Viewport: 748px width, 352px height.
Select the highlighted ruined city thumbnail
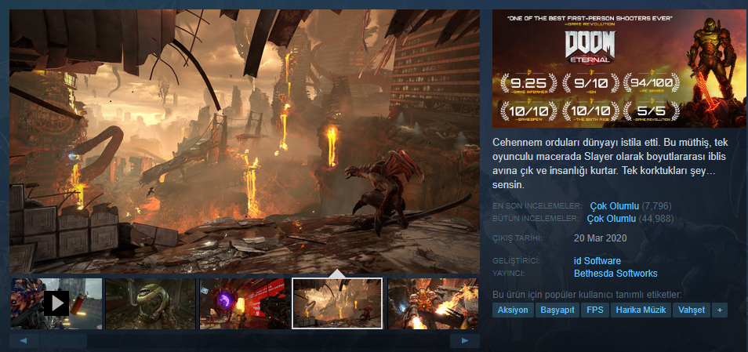pyautogui.click(x=337, y=303)
